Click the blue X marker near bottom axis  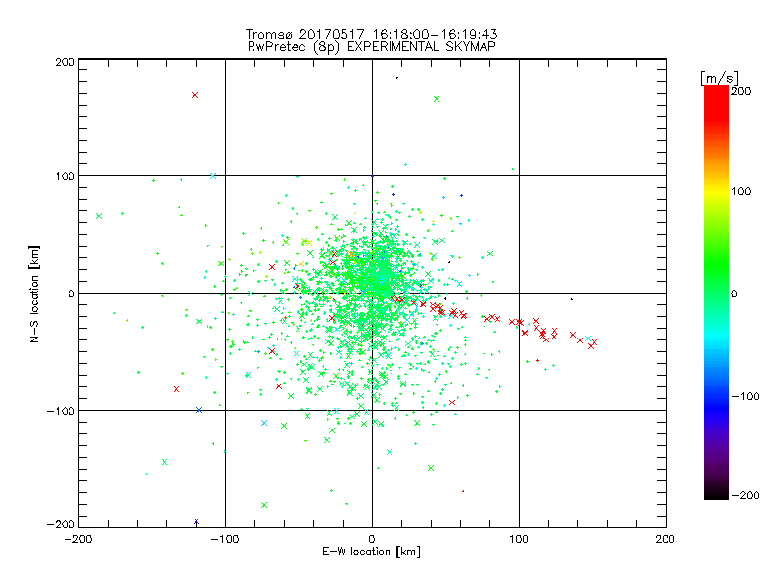[x=196, y=521]
